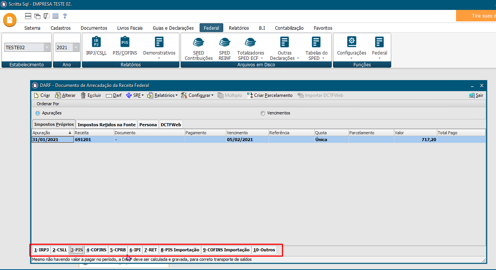Switch to Impostos Retidos na Fonte tab
The height and width of the screenshot is (270, 496).
pyautogui.click(x=106, y=125)
